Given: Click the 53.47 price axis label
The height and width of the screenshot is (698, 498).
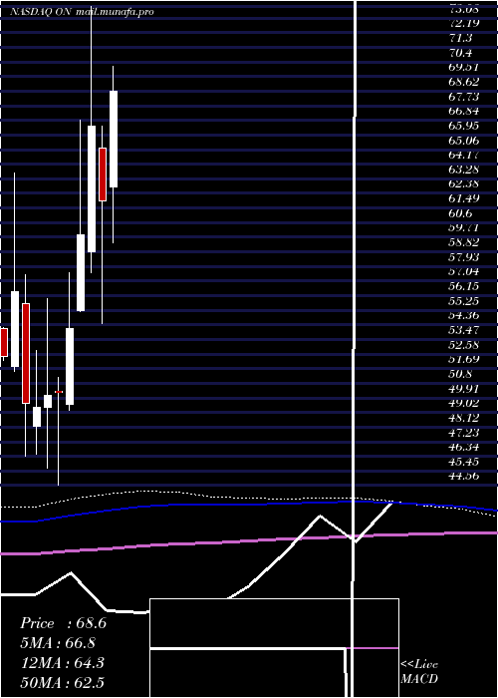Looking at the screenshot, I should pos(463,330).
